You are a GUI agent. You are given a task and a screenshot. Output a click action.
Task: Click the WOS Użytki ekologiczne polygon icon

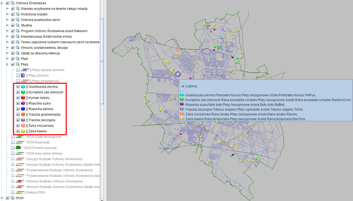coord(20,137)
